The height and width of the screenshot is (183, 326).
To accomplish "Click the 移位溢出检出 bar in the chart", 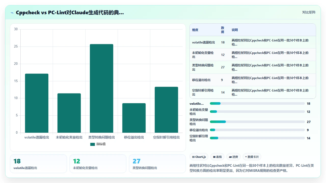I will pos(134,118).
